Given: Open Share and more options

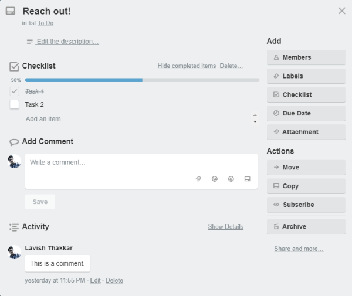Looking at the screenshot, I should [x=299, y=249].
